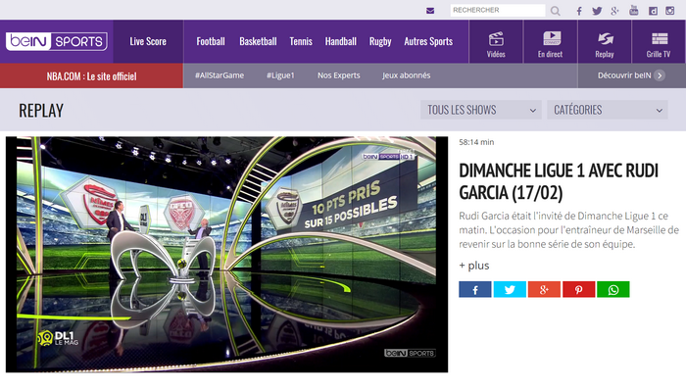The height and width of the screenshot is (391, 686).
Task: Expand the TOUS LES SHOWS dropdown
Action: tap(481, 110)
